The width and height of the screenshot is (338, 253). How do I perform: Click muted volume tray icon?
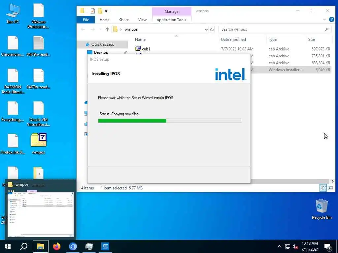coord(295,246)
